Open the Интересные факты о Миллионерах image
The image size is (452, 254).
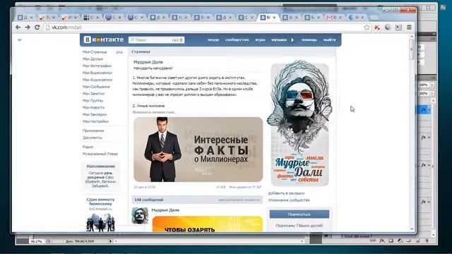tap(198, 149)
